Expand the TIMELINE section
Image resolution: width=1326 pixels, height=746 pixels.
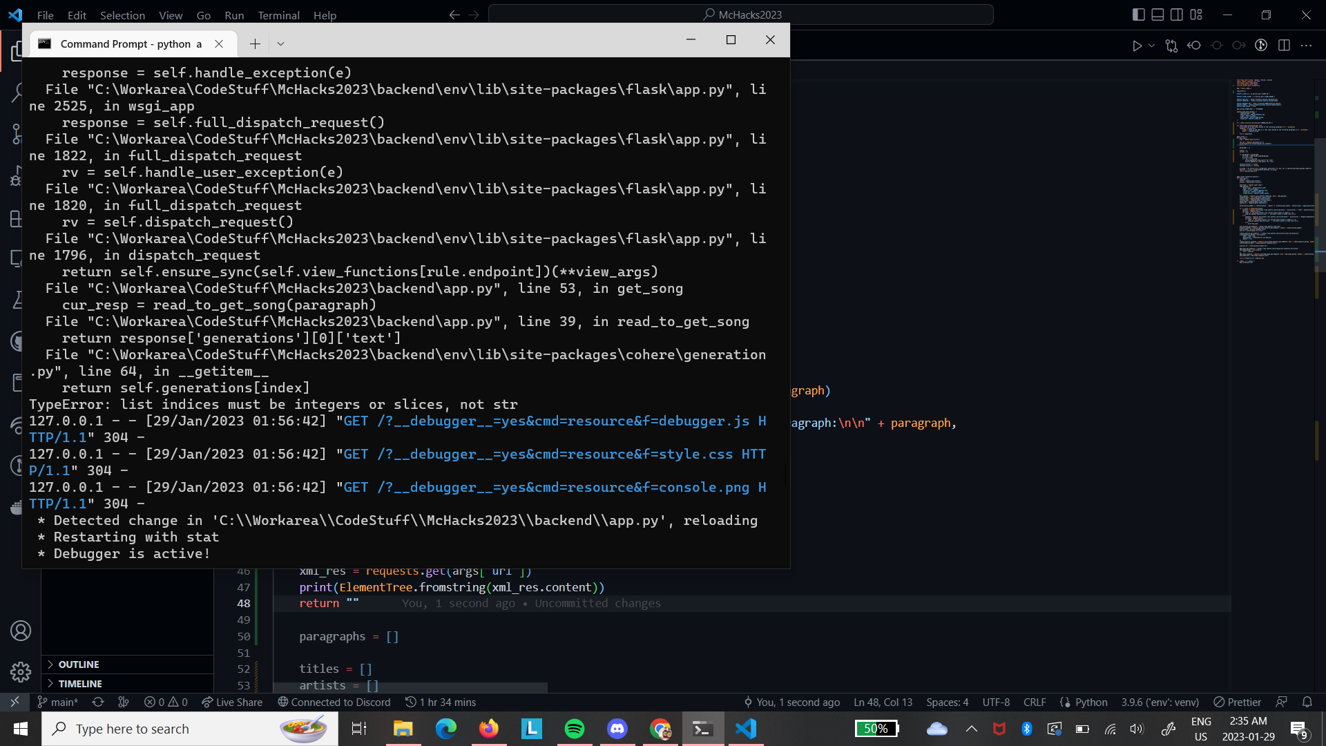pyautogui.click(x=80, y=684)
